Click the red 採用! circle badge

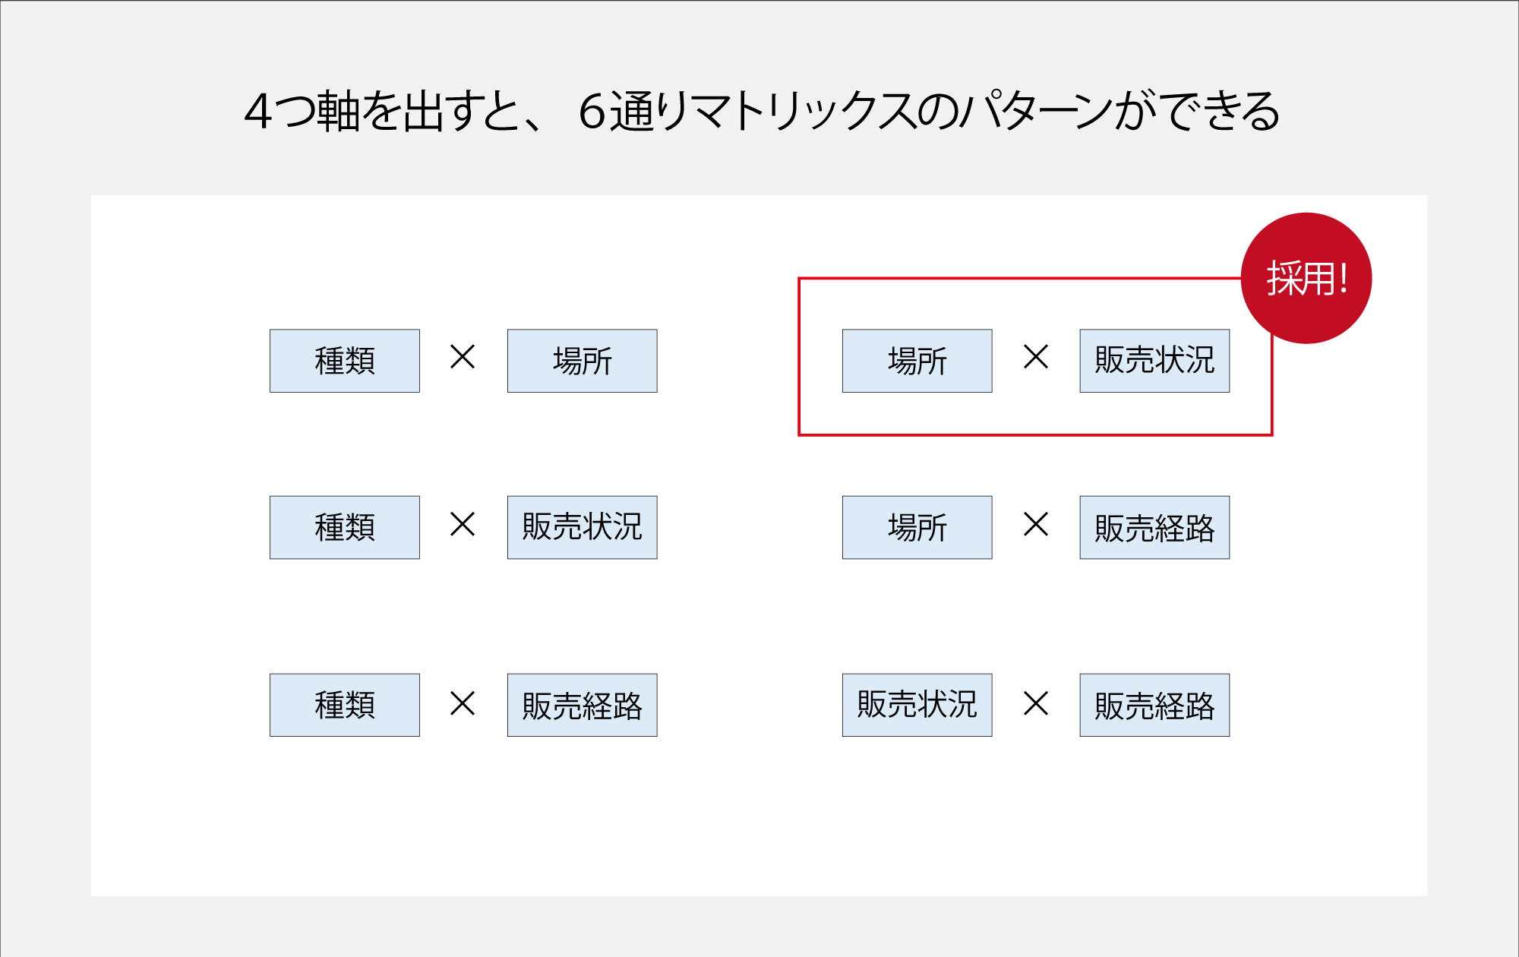(x=1306, y=278)
